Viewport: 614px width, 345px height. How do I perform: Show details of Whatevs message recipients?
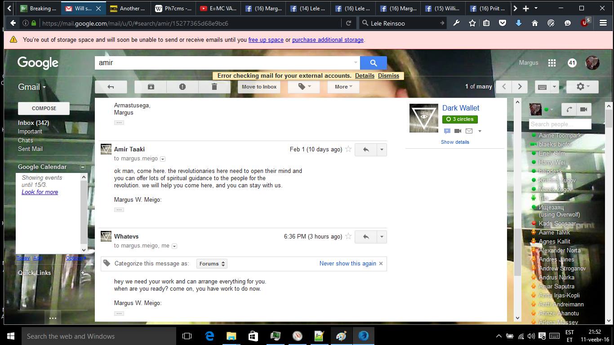[x=174, y=246]
